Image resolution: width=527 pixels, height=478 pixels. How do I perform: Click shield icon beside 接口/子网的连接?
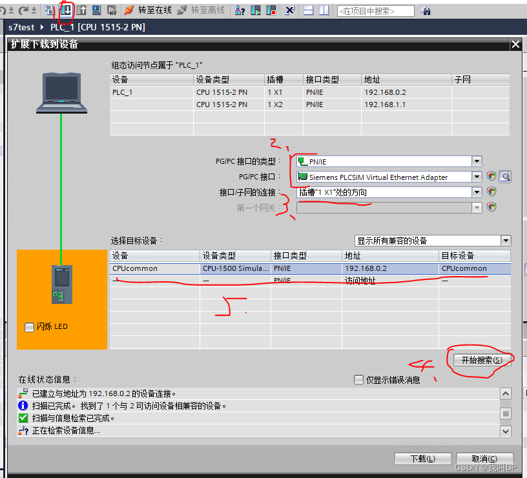pos(491,192)
